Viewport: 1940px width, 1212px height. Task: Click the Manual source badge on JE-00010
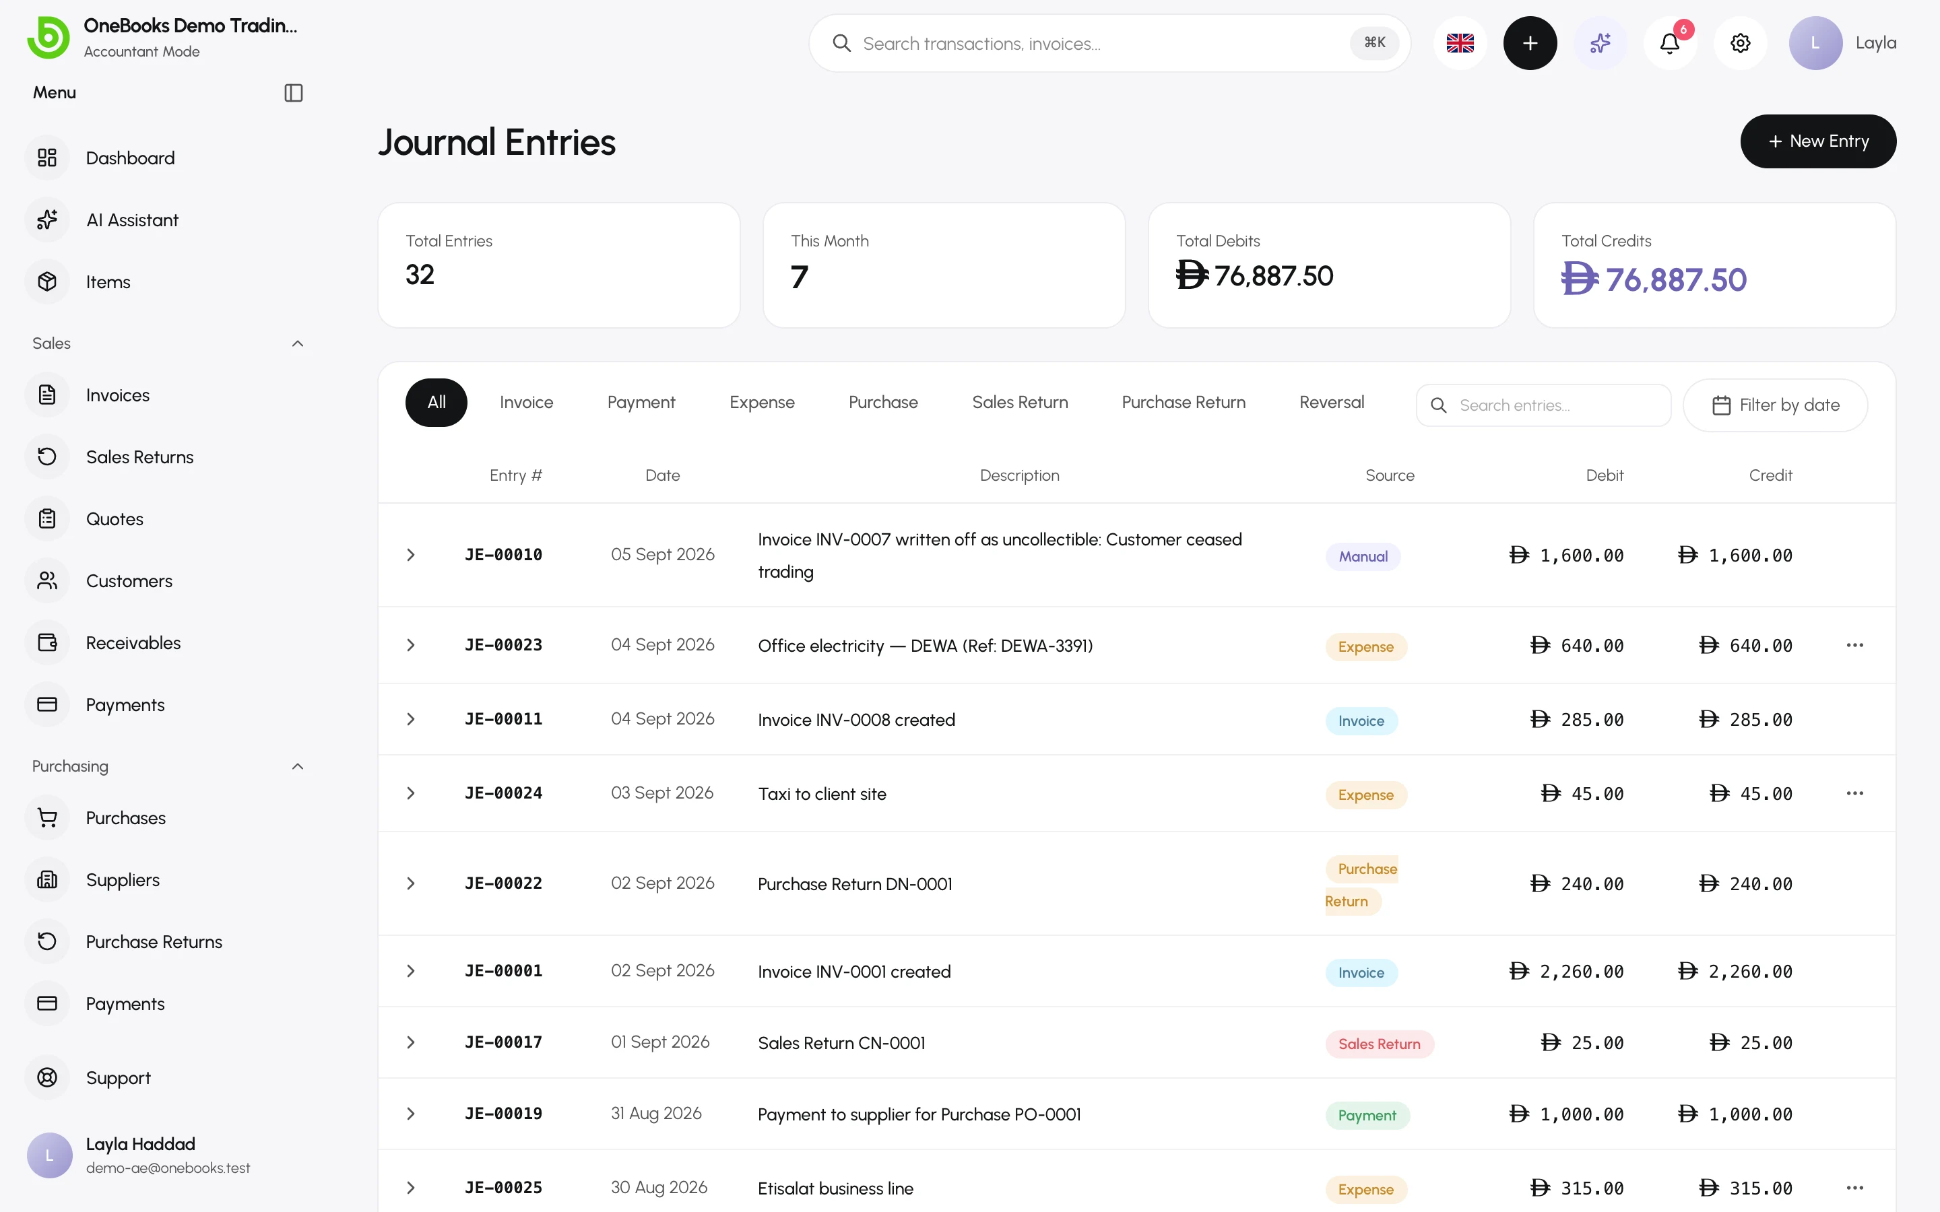pos(1363,556)
